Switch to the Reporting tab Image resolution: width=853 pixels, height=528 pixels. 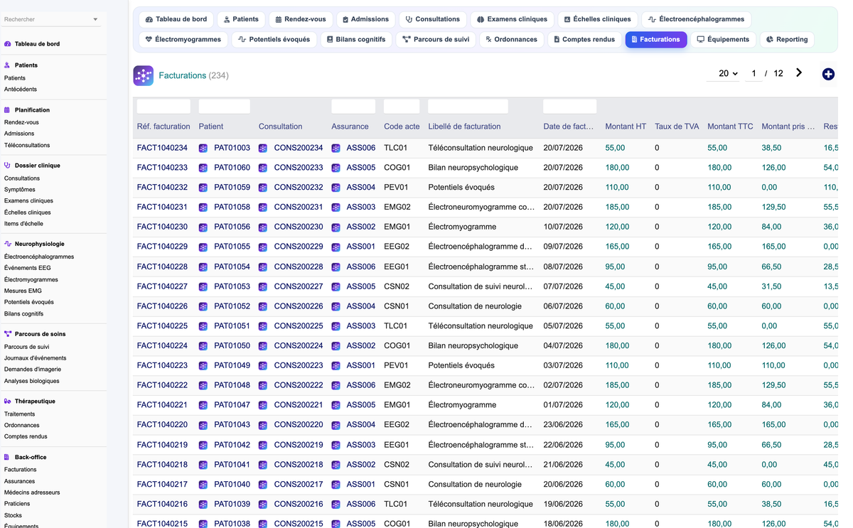787,39
